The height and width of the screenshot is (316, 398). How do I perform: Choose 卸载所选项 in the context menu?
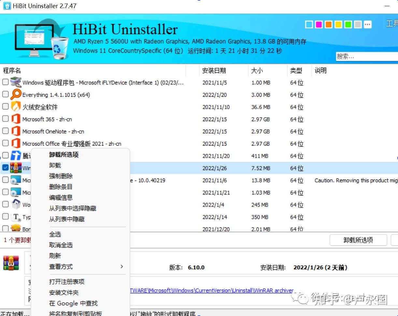pyautogui.click(x=64, y=155)
